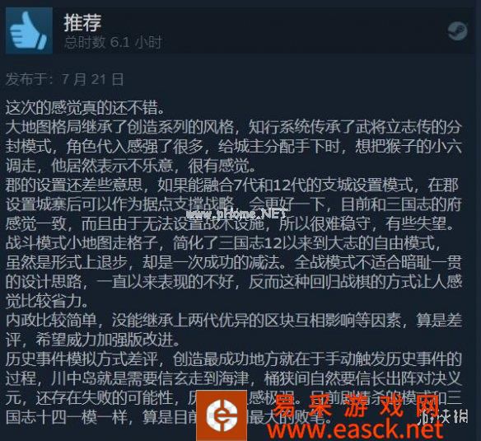Click the 推荐 recommendation heading
This screenshot has width=481, height=441.
82,23
